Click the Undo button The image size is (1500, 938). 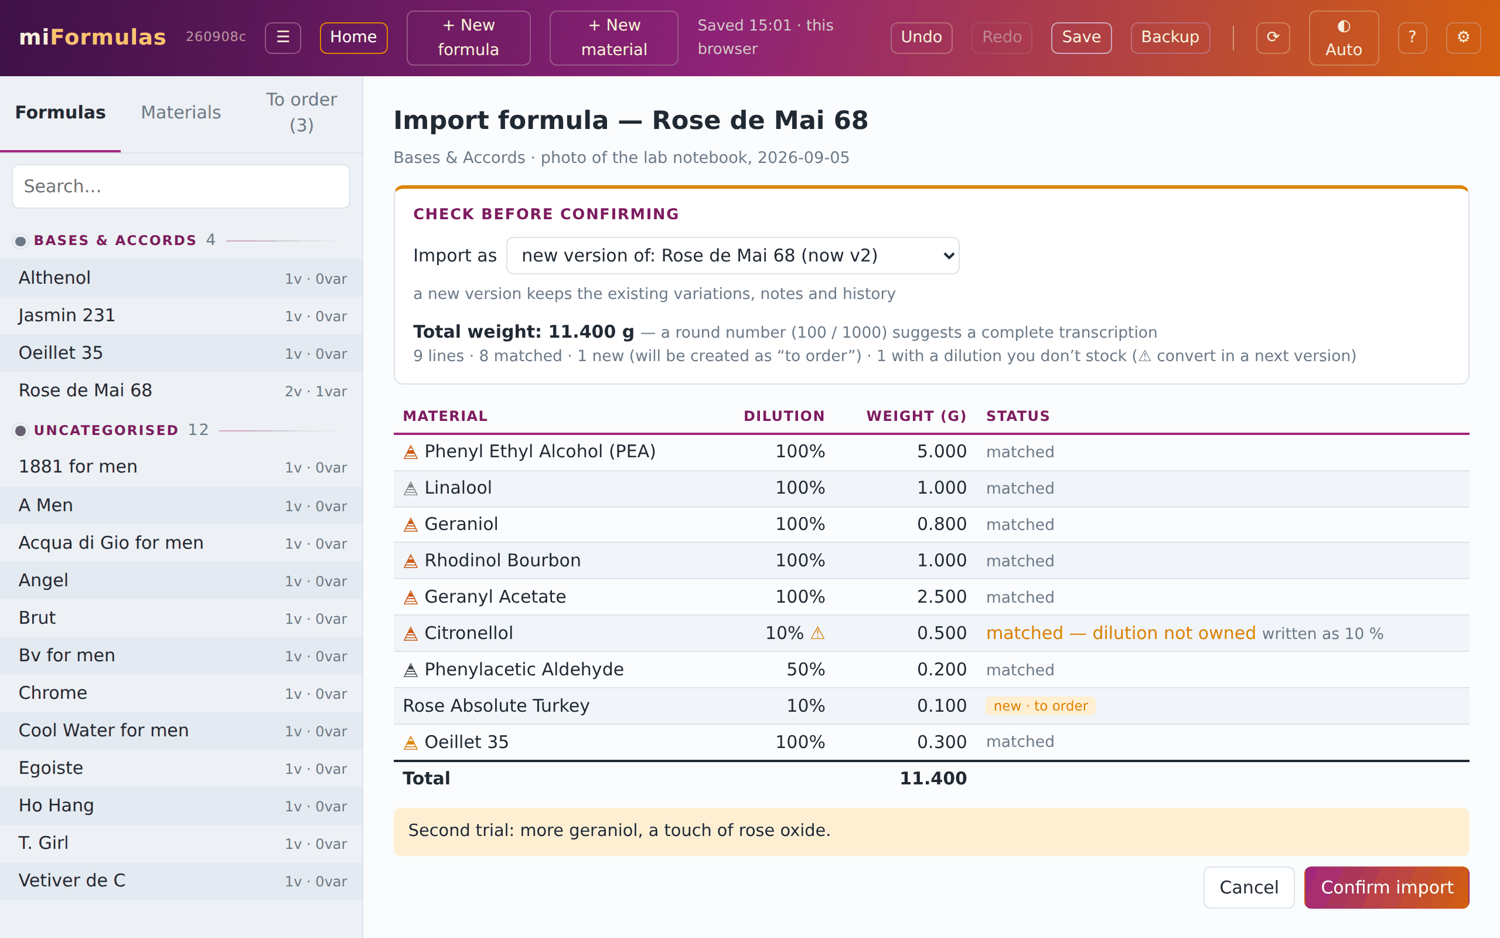(921, 37)
